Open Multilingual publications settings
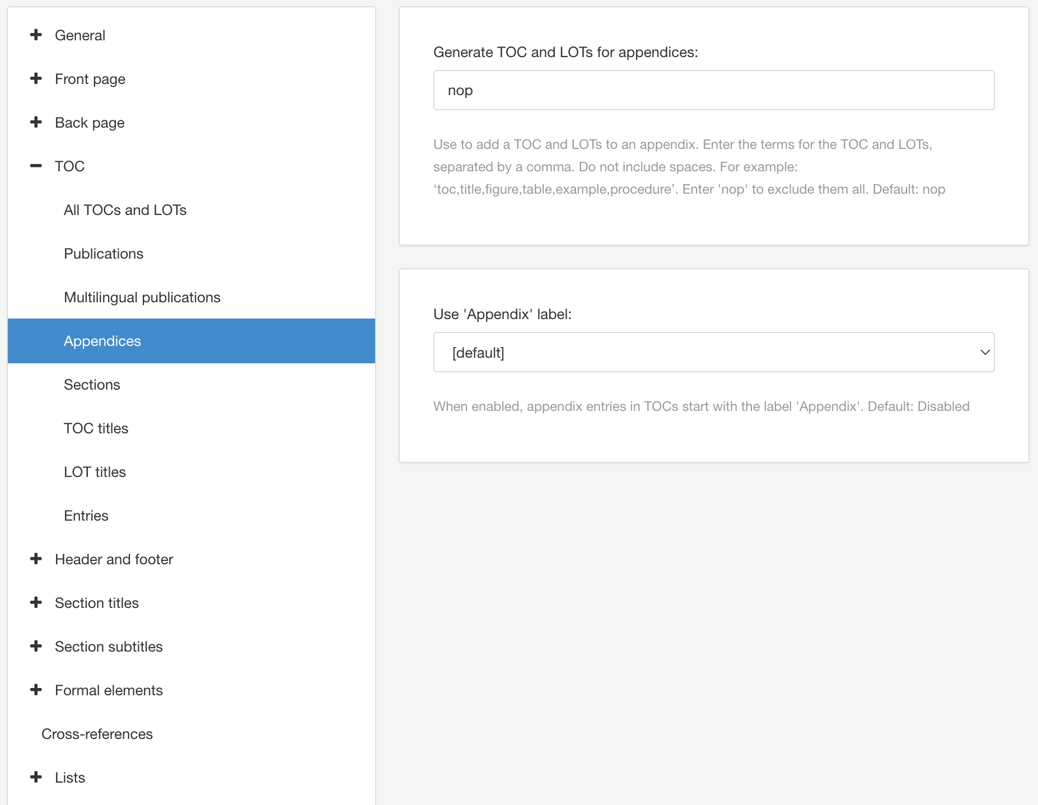The width and height of the screenshot is (1038, 805). click(142, 297)
